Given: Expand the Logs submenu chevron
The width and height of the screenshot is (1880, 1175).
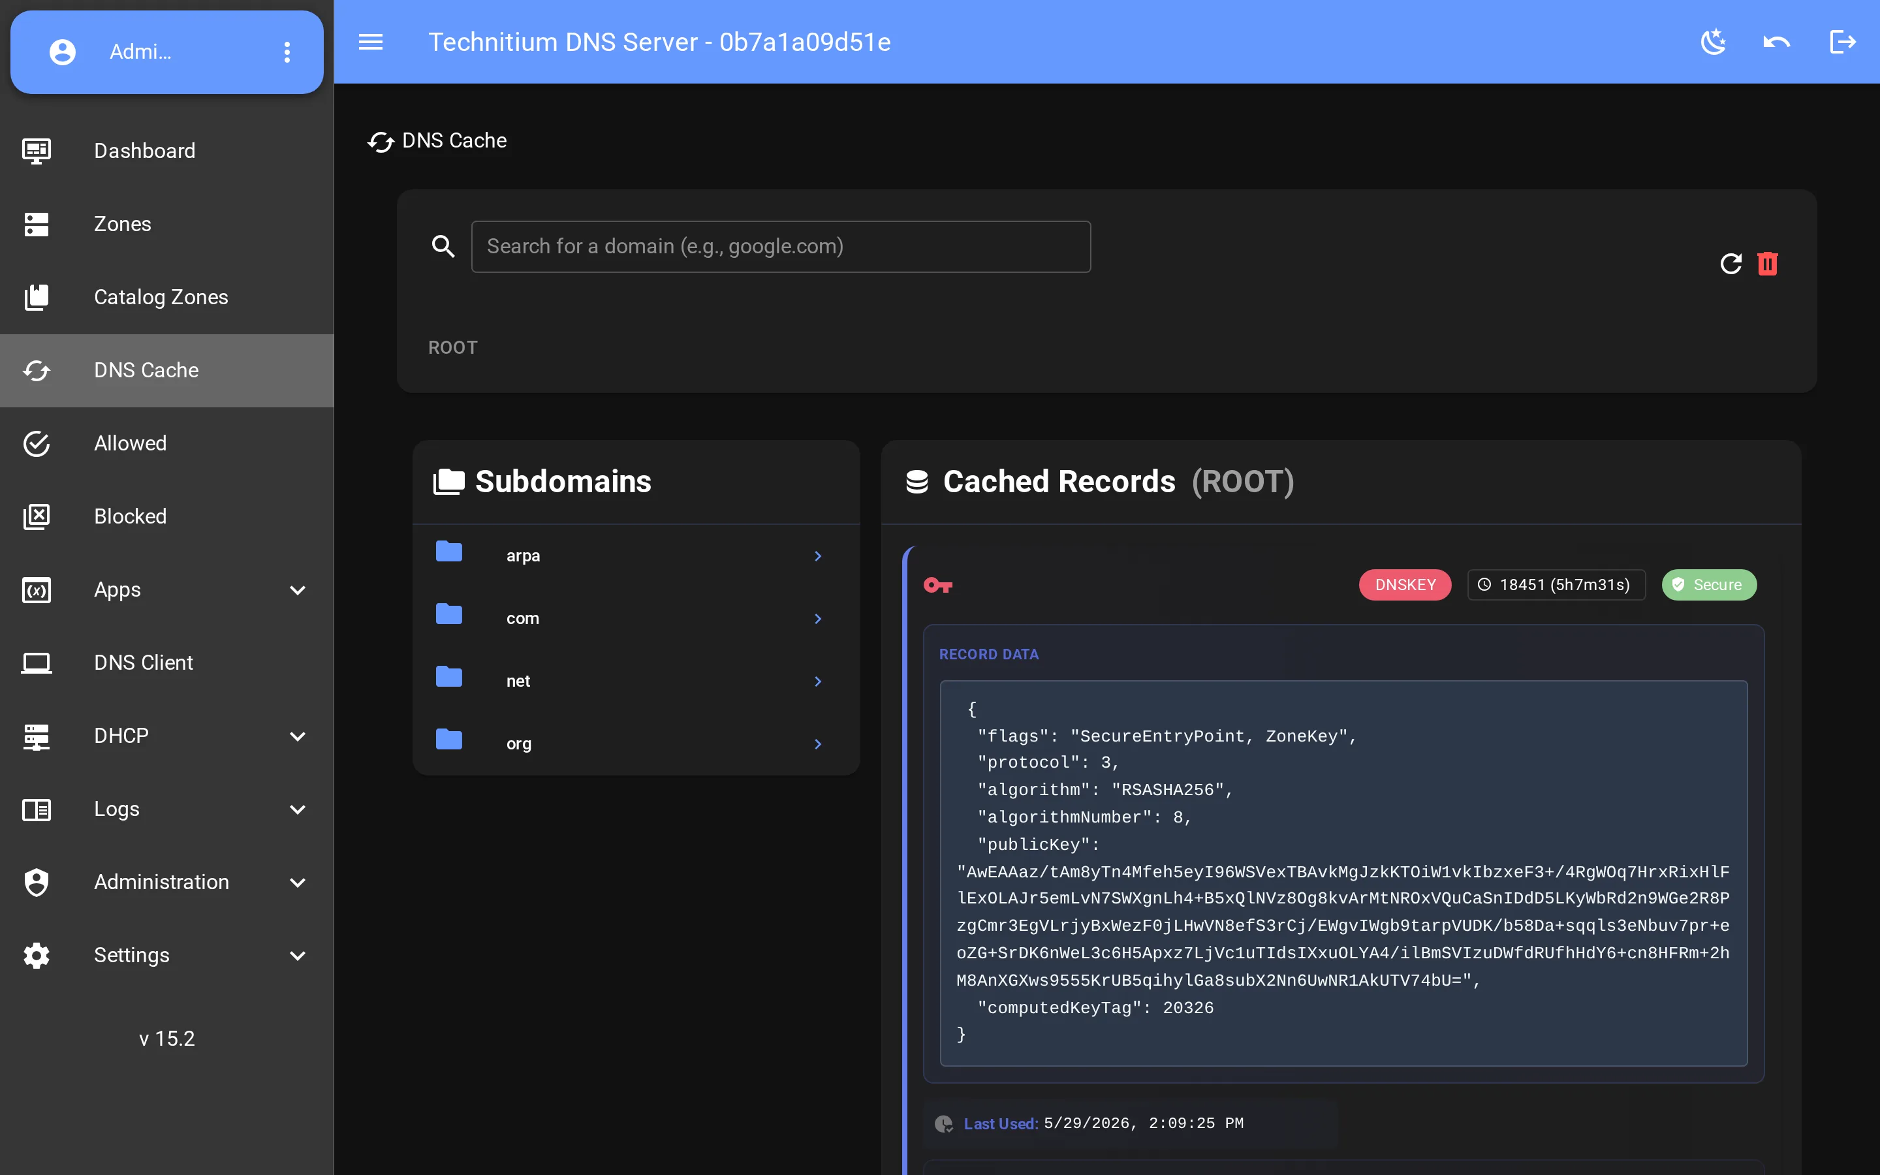Looking at the screenshot, I should [298, 809].
